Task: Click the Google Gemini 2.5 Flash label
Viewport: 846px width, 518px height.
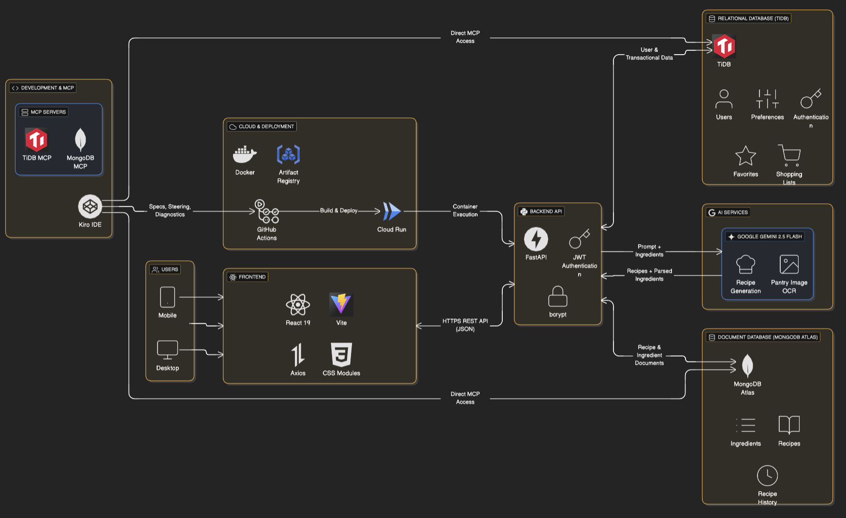Action: (x=766, y=236)
